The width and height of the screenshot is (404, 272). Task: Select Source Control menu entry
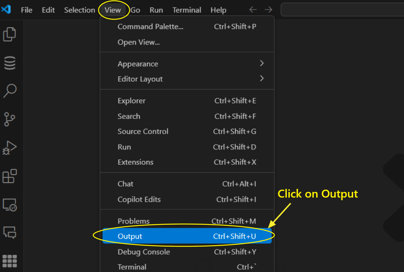[187, 131]
